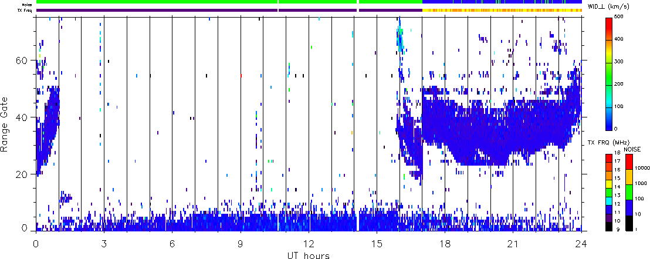This screenshot has width=650, height=259.
Task: Pick the green segment of the NOISE color bar
Action: click(628, 191)
